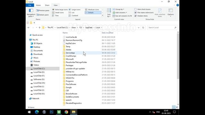This screenshot has height=115, width=205.
Task: Show hidden tray icons
Action: [x=150, y=112]
